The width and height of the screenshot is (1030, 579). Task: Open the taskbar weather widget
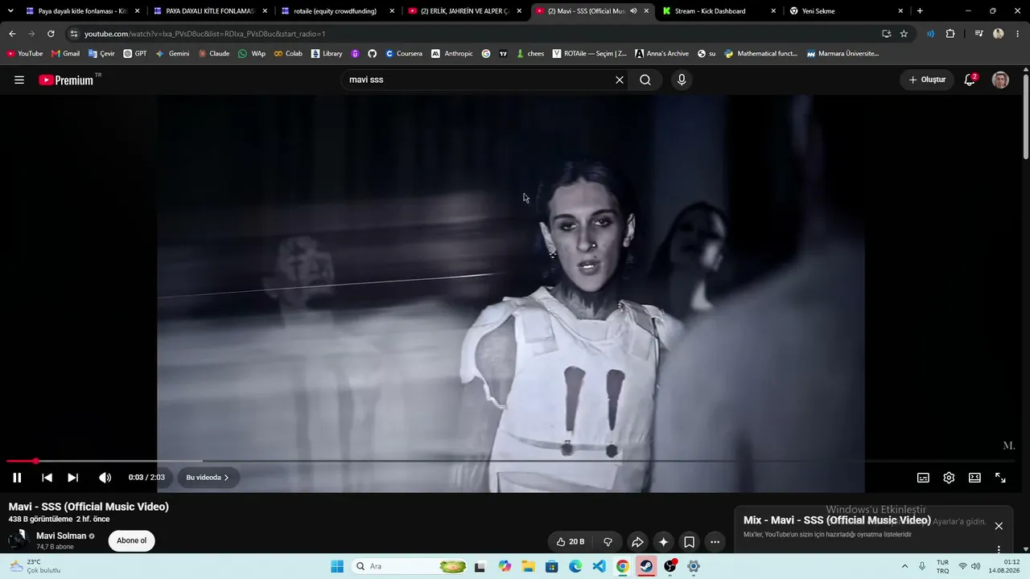point(35,566)
